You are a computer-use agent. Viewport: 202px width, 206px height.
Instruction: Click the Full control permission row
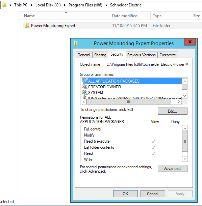[x=131, y=129]
